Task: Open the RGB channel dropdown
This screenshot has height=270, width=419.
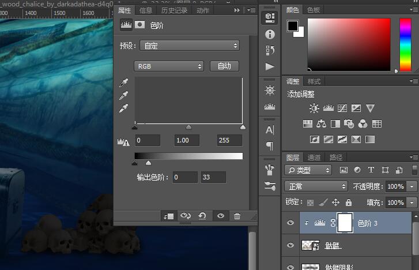Action: 169,66
